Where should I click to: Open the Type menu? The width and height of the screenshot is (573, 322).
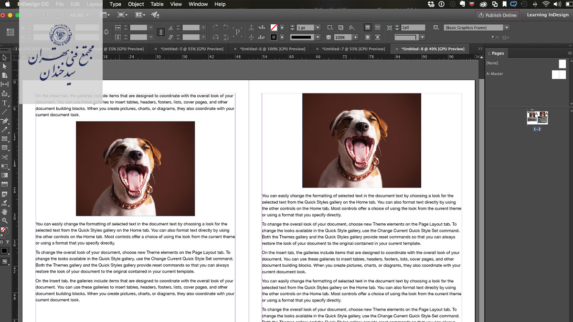click(115, 4)
